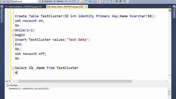Viewport: 176px width, 99px height.
Task: Click the Messages pane scrollbar thumb
Action: 169,93
